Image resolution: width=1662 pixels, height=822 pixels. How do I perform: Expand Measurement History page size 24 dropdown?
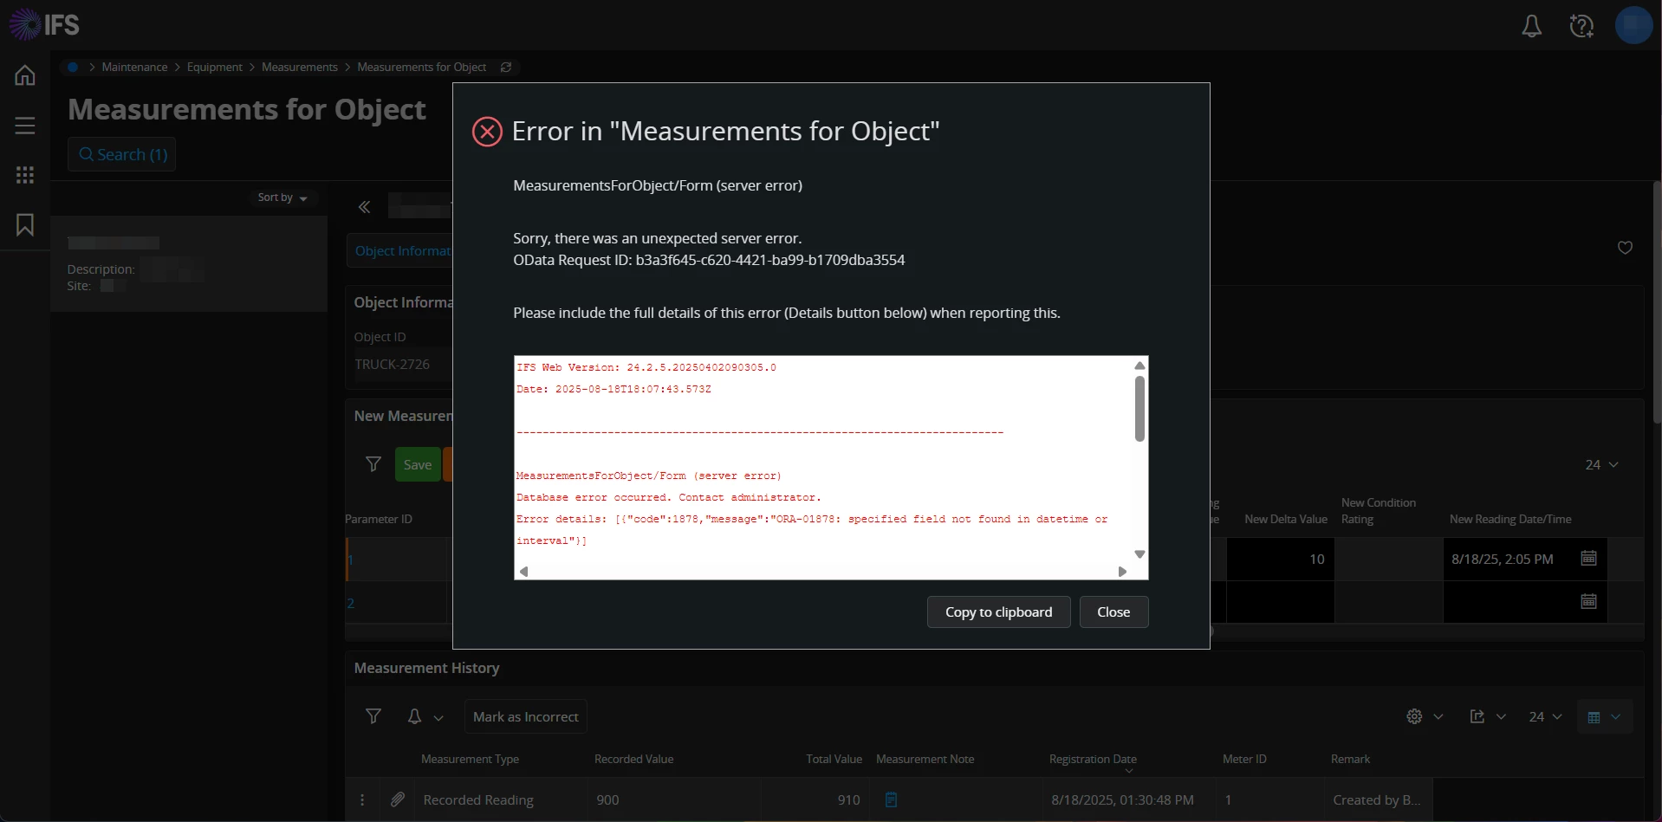click(1545, 717)
